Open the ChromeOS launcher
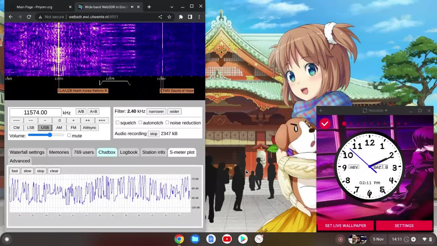 (x=7, y=239)
